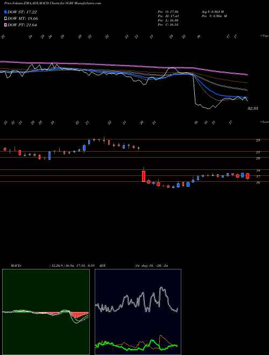Click the 'ADX' indicator label
This screenshot has width=269, height=355.
tap(103, 266)
